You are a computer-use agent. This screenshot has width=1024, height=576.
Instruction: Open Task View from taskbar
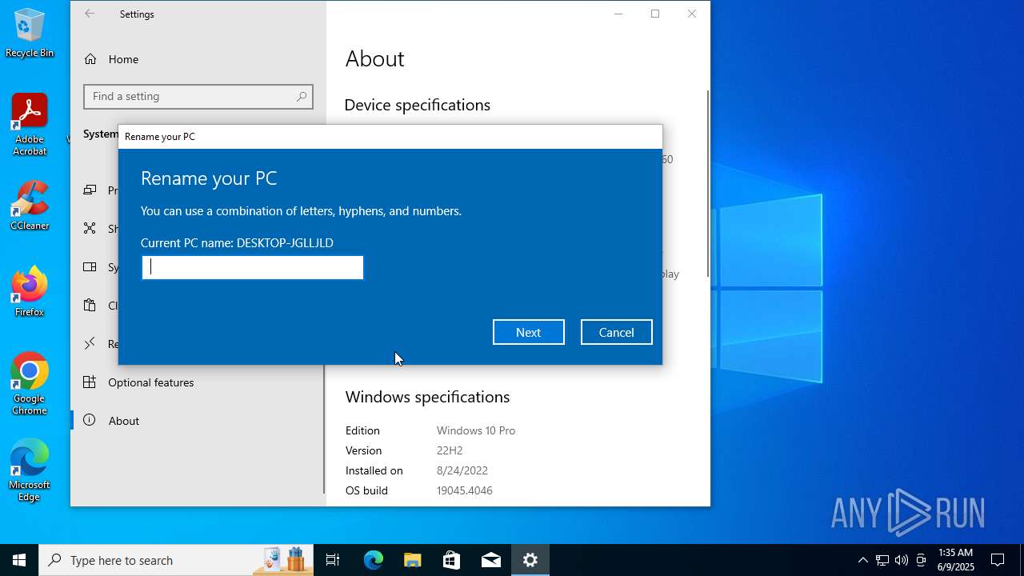click(333, 560)
